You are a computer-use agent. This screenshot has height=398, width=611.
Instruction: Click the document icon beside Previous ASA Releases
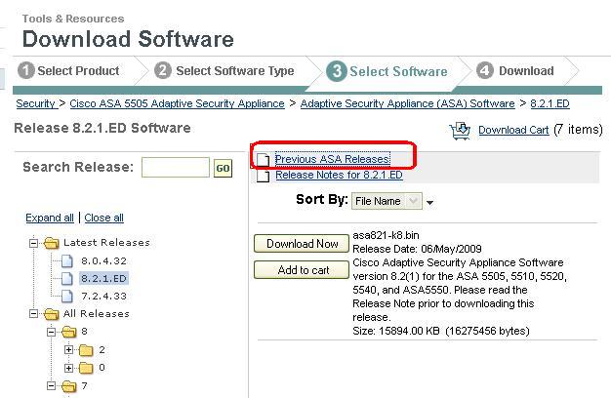tap(263, 159)
